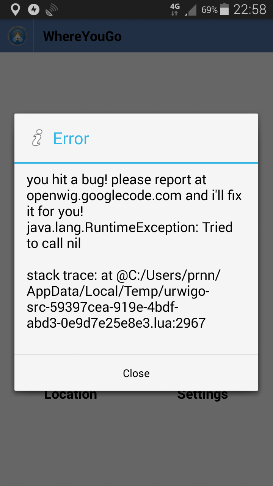Tap the 22:58 clock
Viewport: 273px width, 486px height.
[x=249, y=9]
